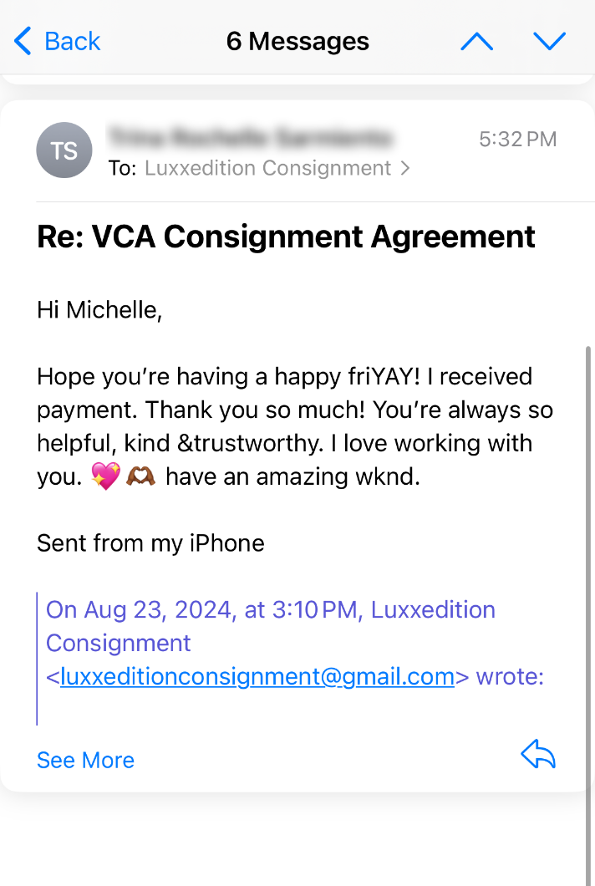Tap the 'To:' label to show details
The width and height of the screenshot is (595, 886).
click(123, 168)
